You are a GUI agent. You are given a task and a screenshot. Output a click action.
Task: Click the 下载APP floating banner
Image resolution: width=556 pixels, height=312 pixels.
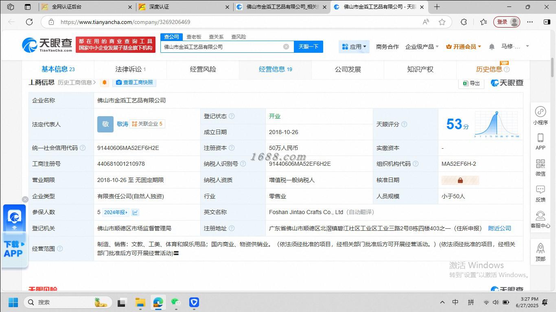pos(15,236)
